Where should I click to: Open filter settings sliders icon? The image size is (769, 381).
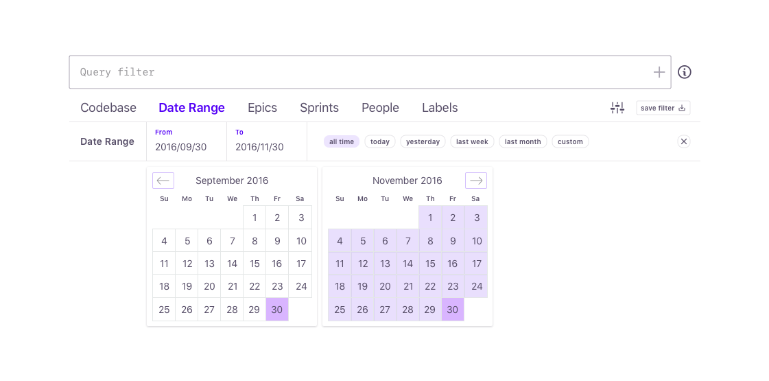tap(617, 108)
